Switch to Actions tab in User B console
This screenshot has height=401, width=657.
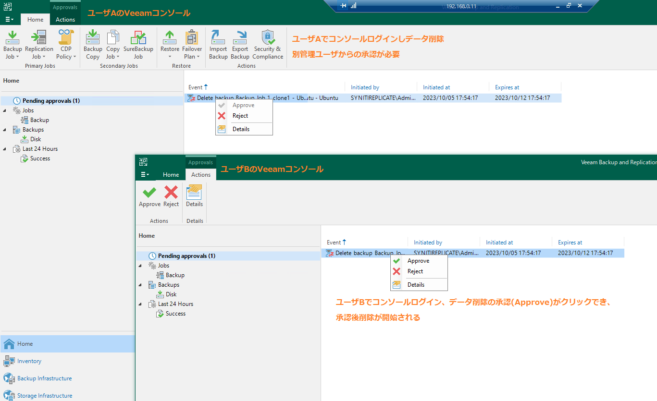(201, 175)
